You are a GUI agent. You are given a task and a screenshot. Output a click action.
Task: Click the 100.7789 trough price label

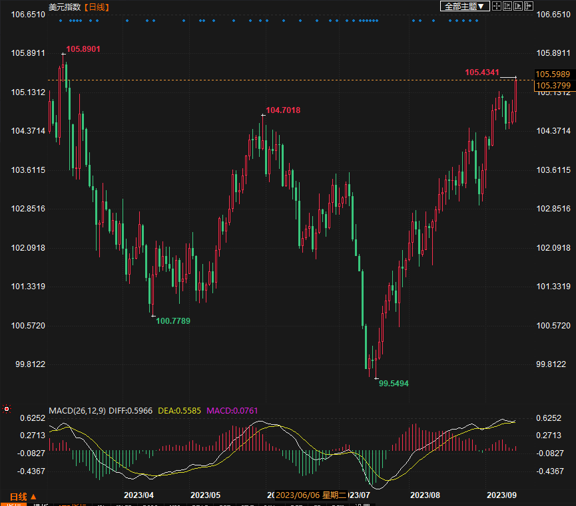[173, 321]
